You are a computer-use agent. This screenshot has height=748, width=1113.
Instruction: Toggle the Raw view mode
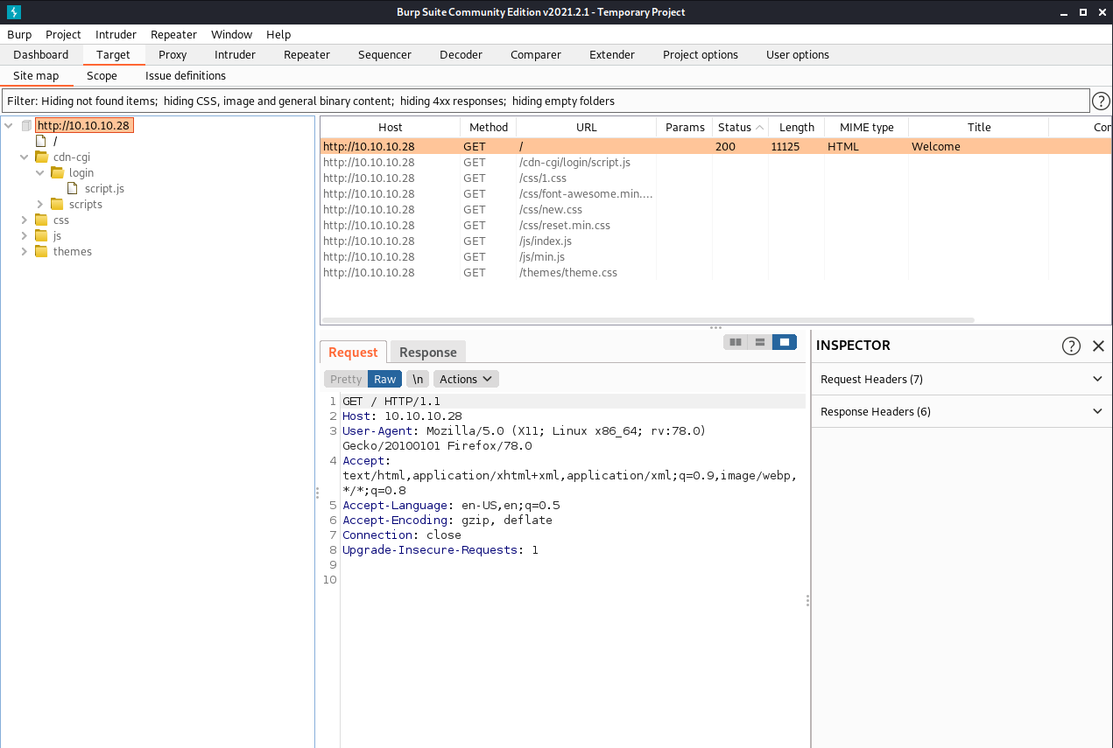(384, 379)
